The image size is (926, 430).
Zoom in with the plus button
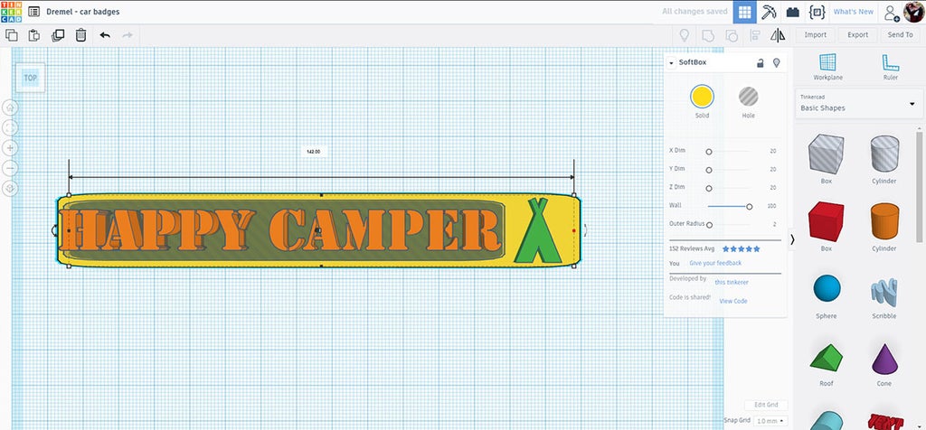click(x=10, y=147)
